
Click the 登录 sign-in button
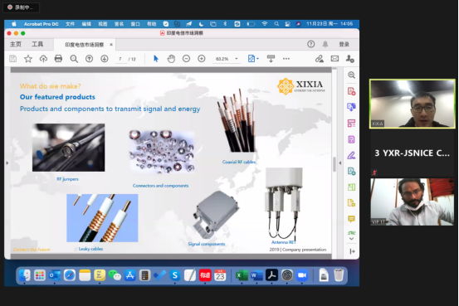(x=344, y=44)
